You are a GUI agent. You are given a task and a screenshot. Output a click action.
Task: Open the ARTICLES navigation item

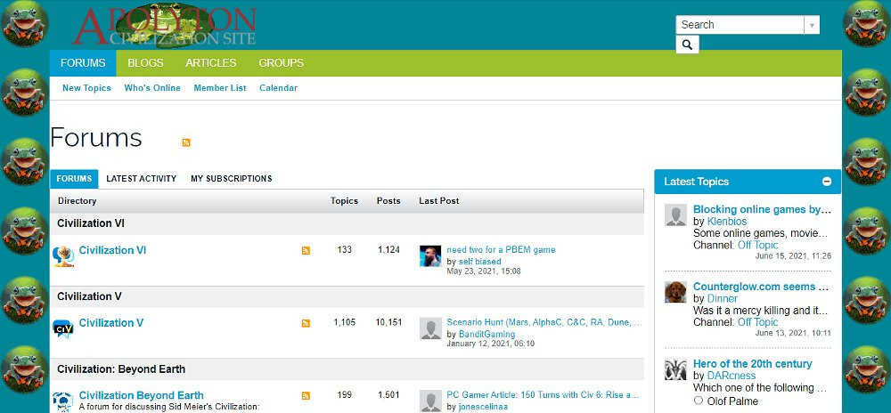click(x=211, y=63)
